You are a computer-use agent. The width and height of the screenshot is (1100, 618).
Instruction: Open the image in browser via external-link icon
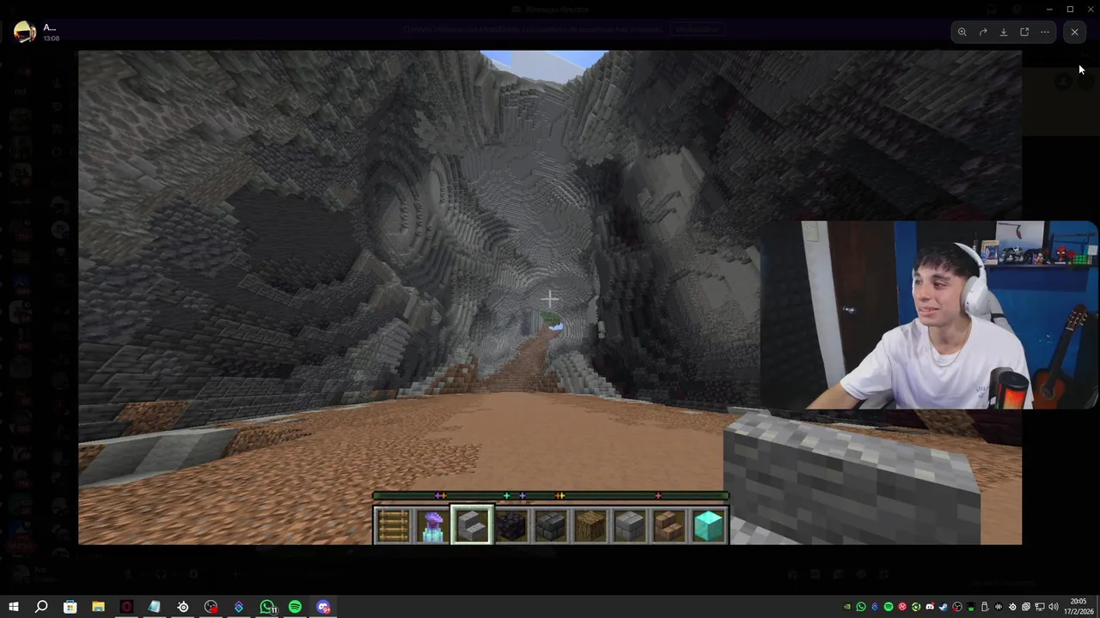[1024, 32]
